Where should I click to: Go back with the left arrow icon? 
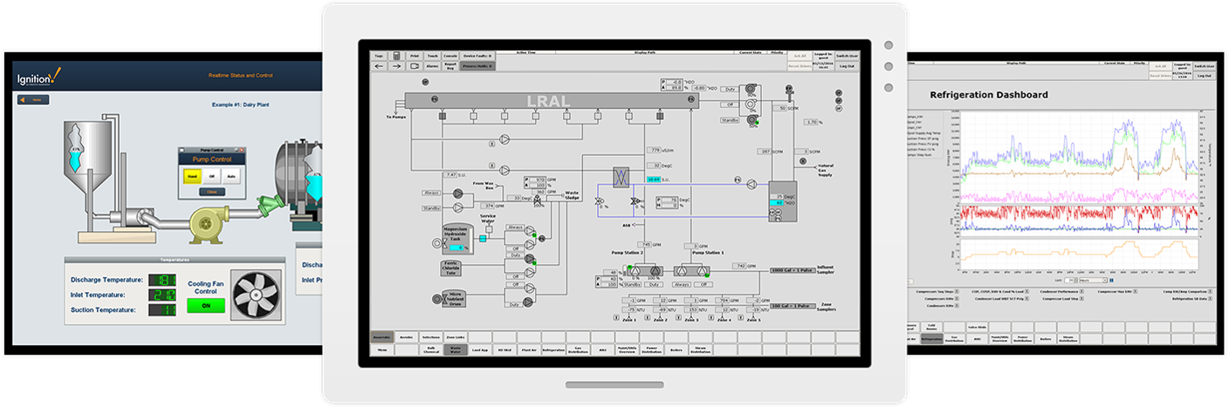(x=379, y=66)
